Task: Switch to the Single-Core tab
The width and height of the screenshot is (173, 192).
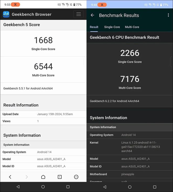Action: [x=112, y=27]
